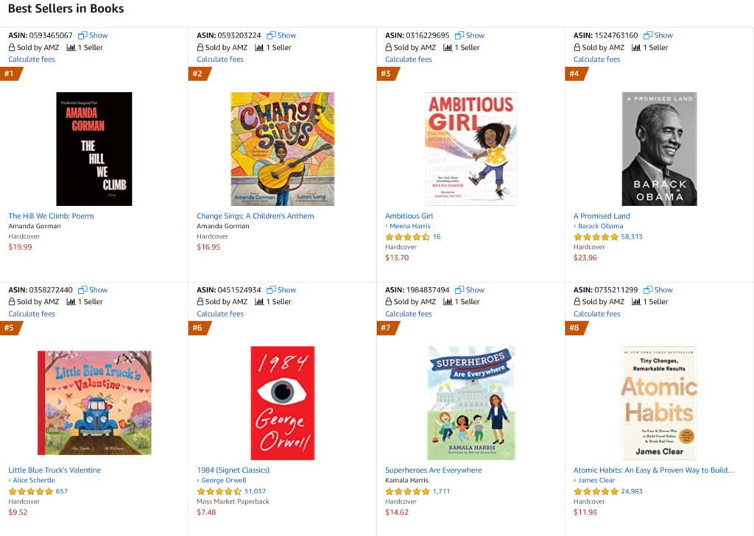Click the Show popup icon on Change Sings card
The height and width of the screenshot is (536, 754).
click(x=271, y=35)
